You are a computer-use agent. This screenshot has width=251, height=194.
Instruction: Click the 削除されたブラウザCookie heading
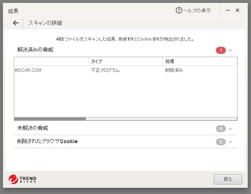[x=47, y=141]
